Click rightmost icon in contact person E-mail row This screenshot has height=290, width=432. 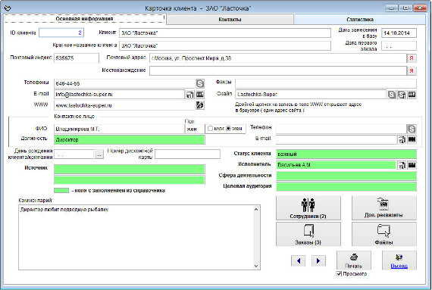pyautogui.click(x=412, y=139)
